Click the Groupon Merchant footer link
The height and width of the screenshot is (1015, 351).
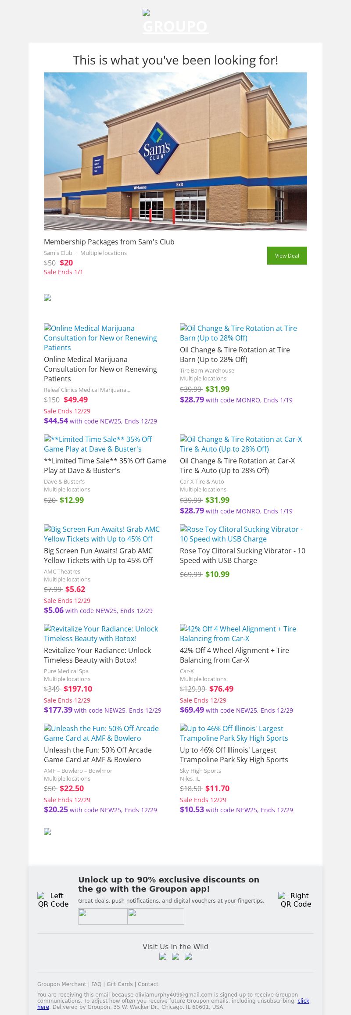[x=61, y=984]
